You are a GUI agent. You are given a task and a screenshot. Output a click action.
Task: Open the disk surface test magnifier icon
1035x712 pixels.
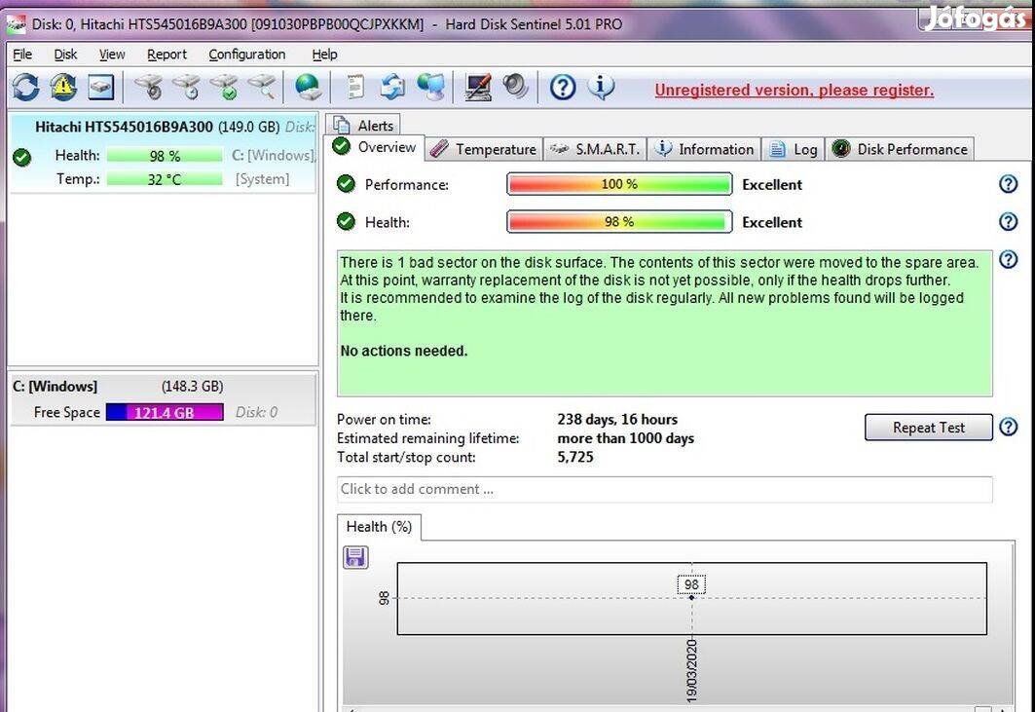click(263, 88)
